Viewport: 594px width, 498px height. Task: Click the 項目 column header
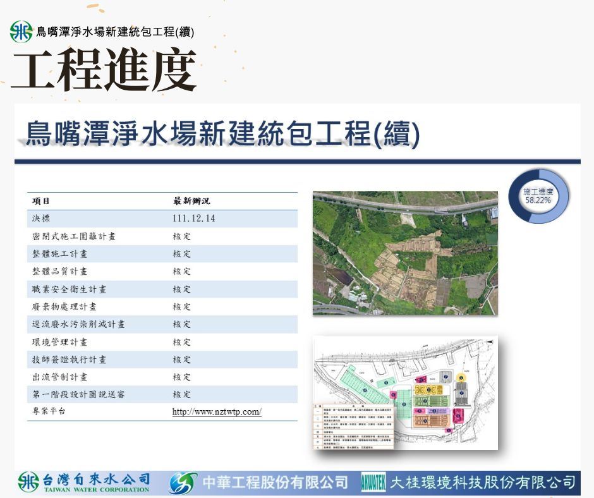coord(42,201)
